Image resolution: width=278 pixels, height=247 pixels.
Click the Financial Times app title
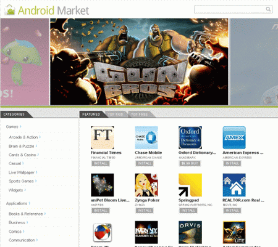(106, 153)
